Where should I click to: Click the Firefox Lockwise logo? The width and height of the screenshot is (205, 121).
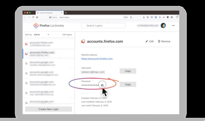49,26
